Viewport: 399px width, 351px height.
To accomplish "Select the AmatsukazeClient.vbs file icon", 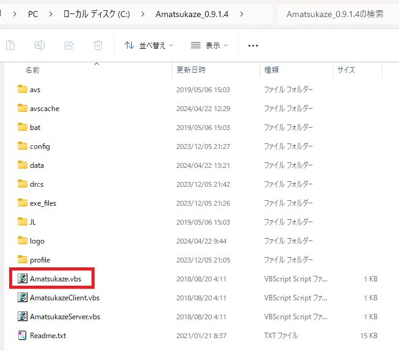I will [x=23, y=298].
